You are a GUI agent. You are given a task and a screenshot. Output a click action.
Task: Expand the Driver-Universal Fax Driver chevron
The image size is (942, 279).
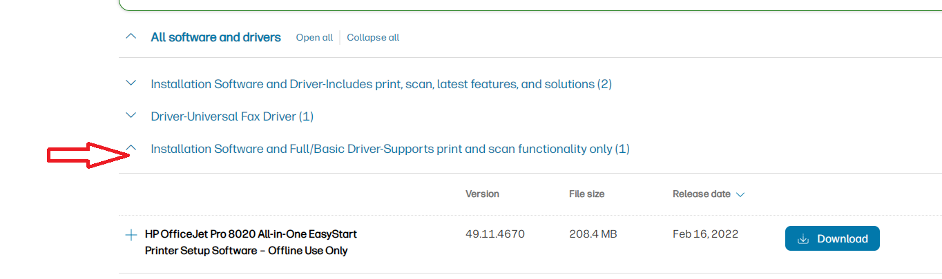point(131,116)
